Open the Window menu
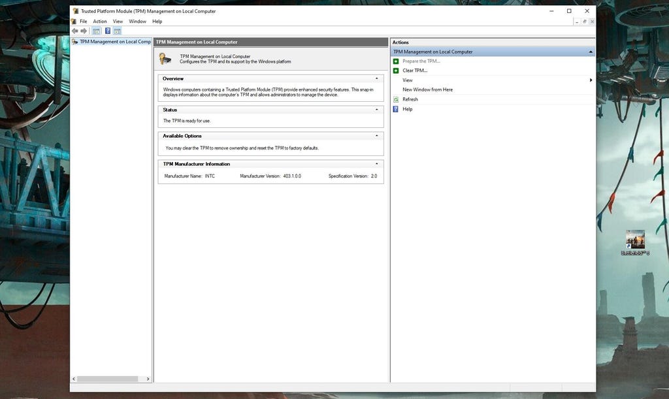Screen dimensions: 669x399 tap(137, 22)
